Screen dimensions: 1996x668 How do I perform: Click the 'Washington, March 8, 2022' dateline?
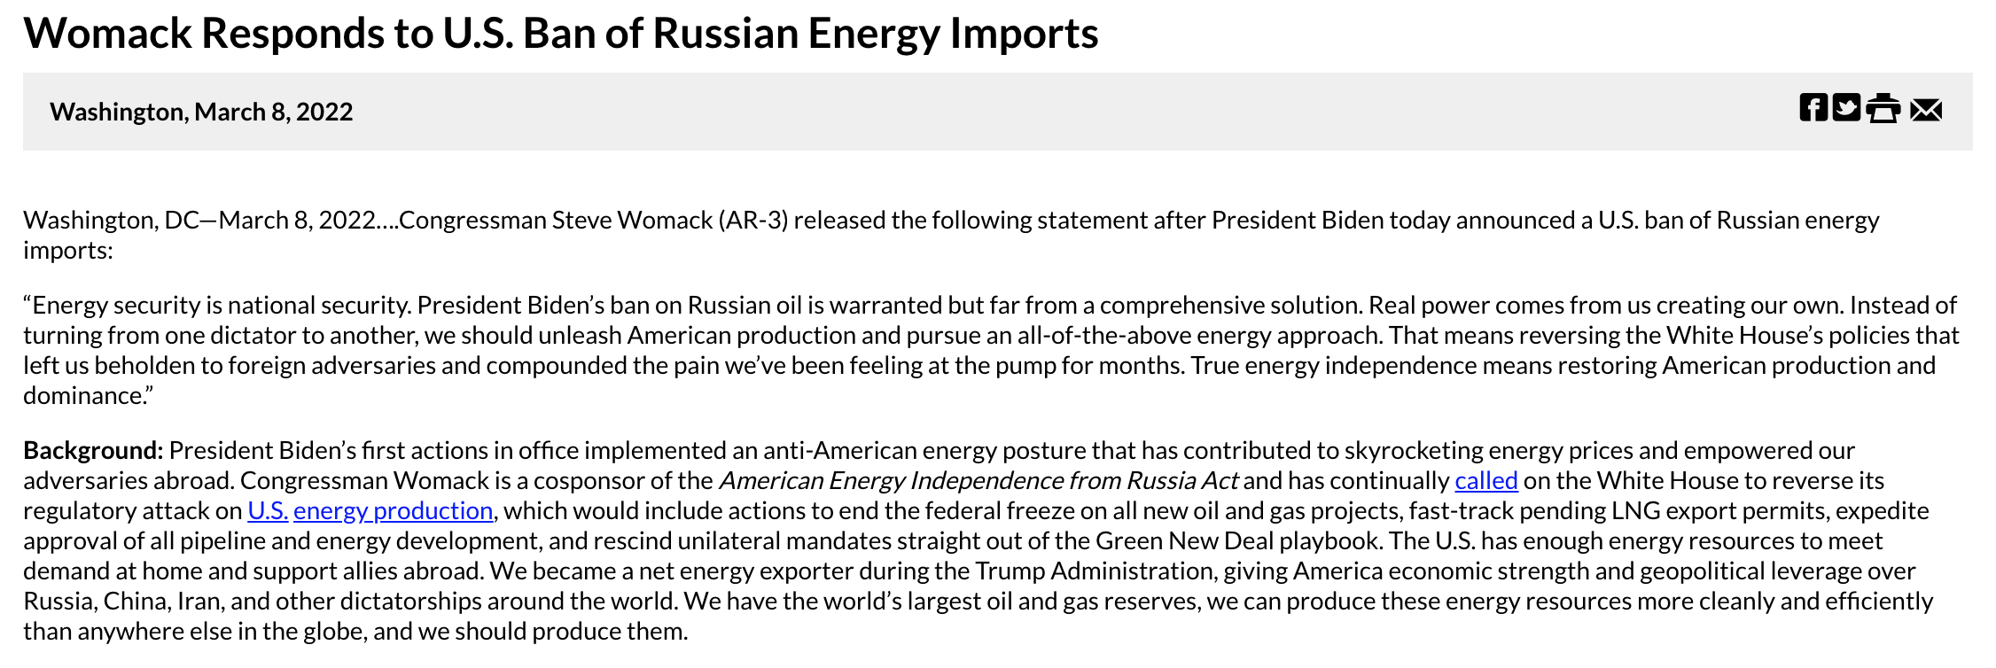pos(201,113)
